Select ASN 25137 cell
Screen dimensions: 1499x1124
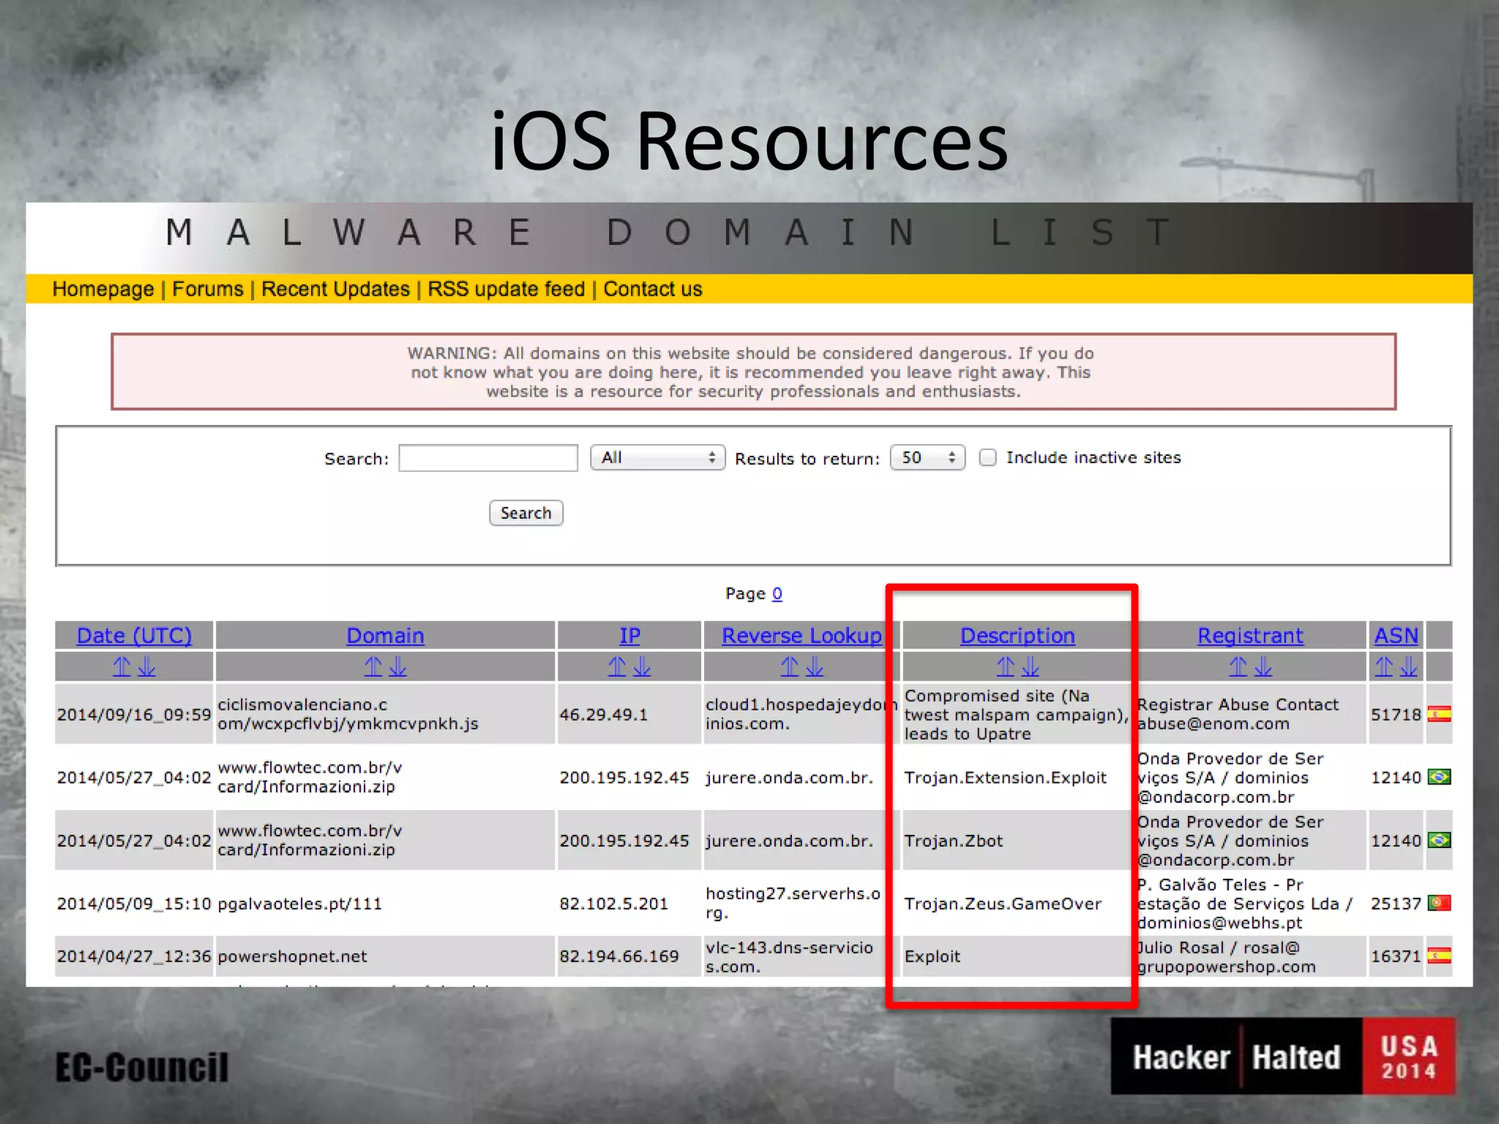tap(1396, 903)
